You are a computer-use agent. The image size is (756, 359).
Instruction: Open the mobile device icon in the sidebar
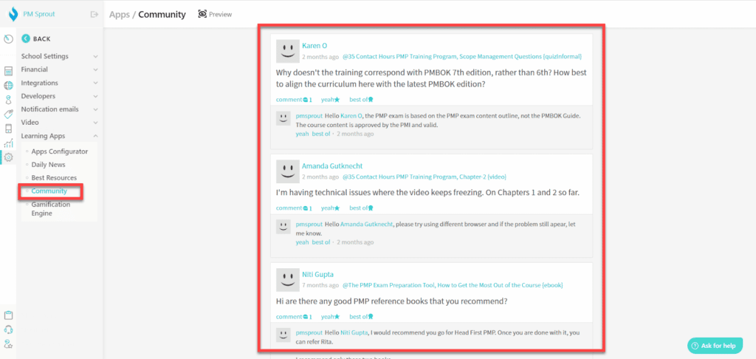click(8, 129)
